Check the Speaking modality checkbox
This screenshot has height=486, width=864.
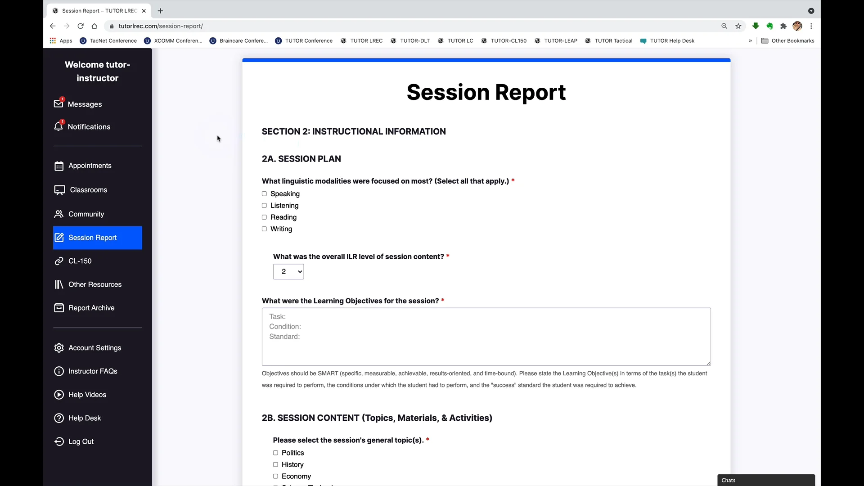point(264,194)
